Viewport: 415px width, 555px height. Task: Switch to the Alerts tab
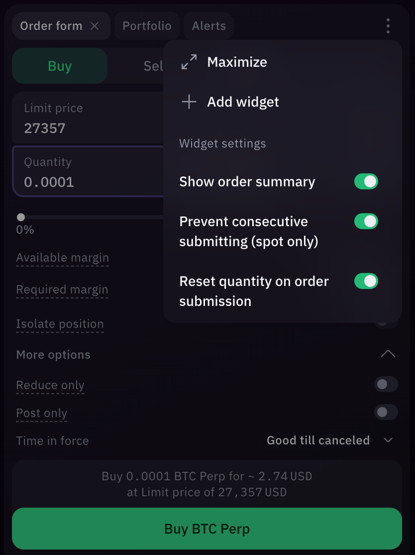(208, 25)
